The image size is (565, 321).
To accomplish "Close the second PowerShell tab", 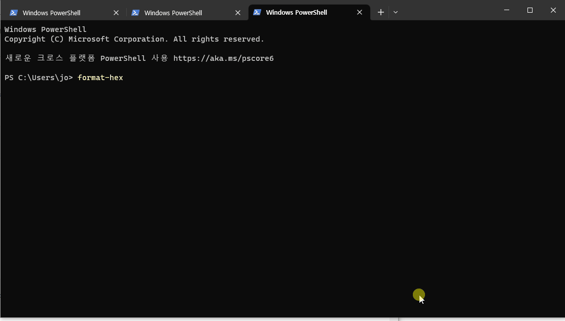I will point(238,13).
